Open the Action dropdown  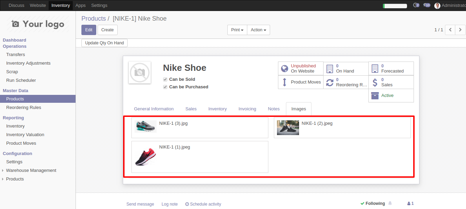click(258, 30)
